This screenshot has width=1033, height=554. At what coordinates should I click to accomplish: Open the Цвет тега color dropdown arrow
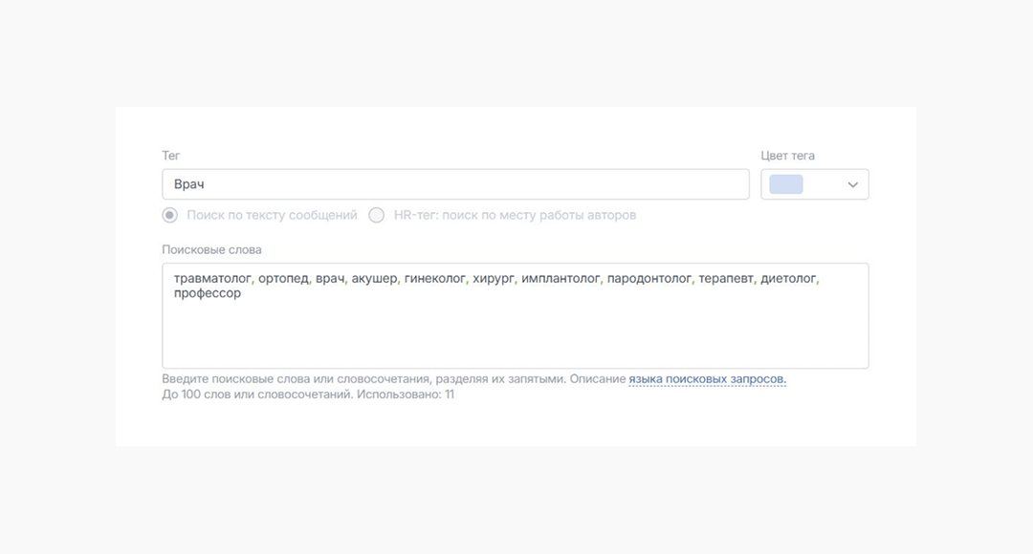[852, 185]
